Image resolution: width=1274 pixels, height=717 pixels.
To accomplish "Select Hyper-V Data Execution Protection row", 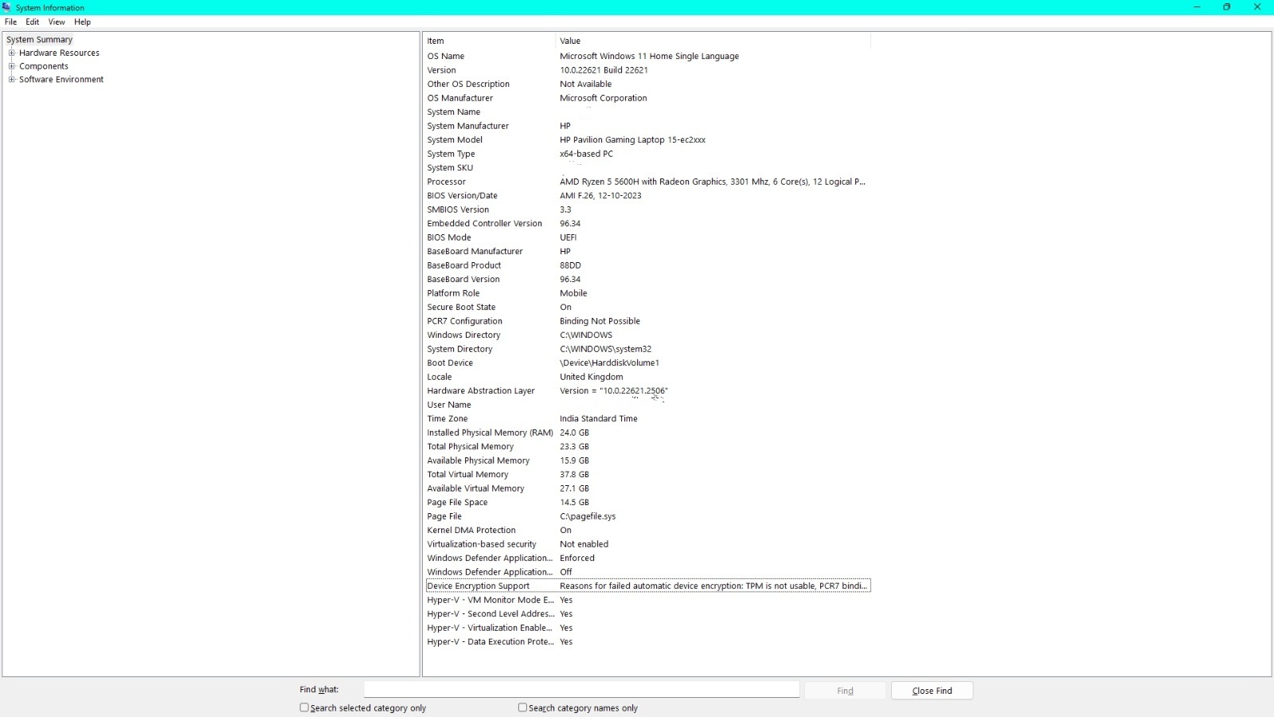I will click(x=647, y=641).
